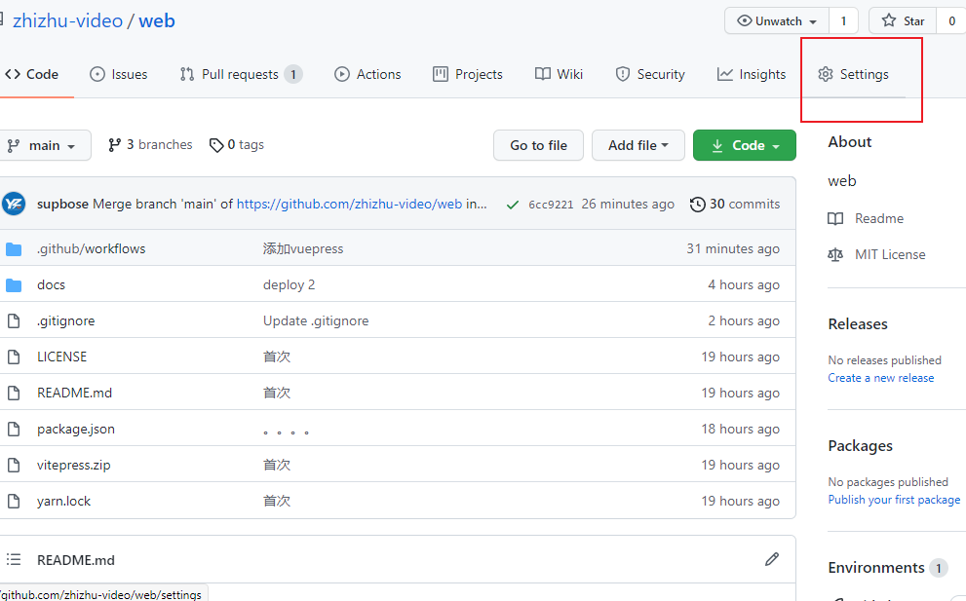Click the LICENSE file icon
The image size is (966, 601).
pyautogui.click(x=14, y=357)
